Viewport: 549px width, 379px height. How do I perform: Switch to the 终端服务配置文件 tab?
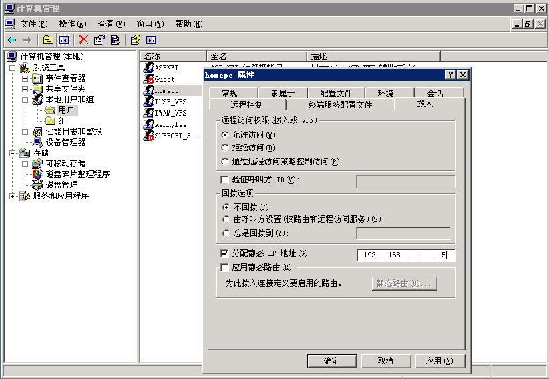click(340, 104)
